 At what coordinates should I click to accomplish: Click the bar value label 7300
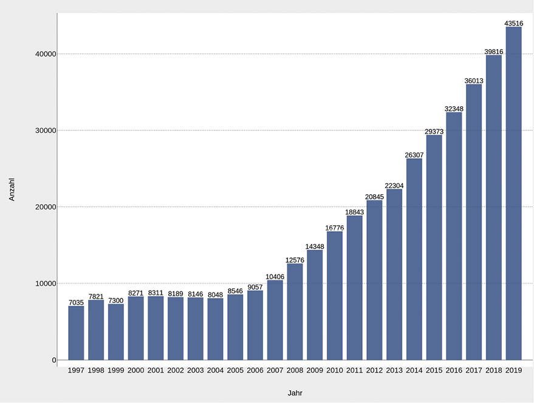click(116, 300)
